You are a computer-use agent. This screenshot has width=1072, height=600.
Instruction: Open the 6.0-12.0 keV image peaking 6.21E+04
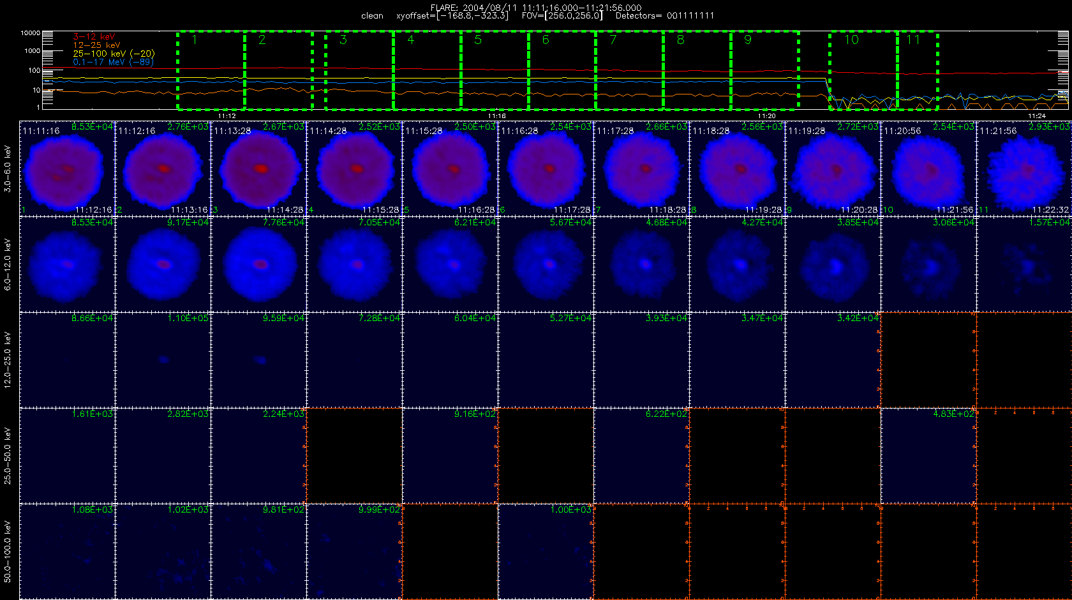click(450, 264)
